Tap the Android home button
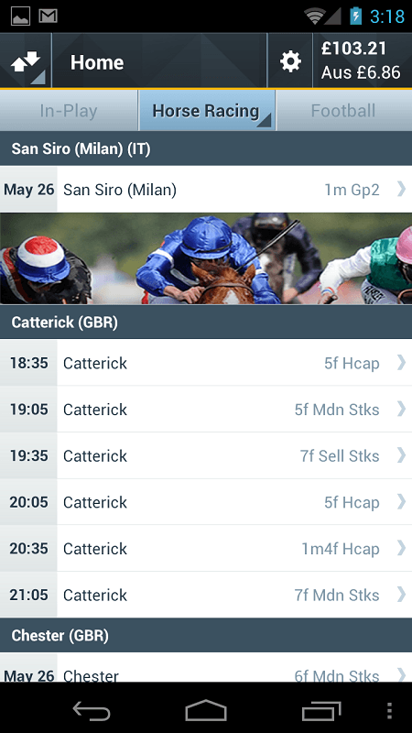The height and width of the screenshot is (733, 412). pyautogui.click(x=206, y=711)
